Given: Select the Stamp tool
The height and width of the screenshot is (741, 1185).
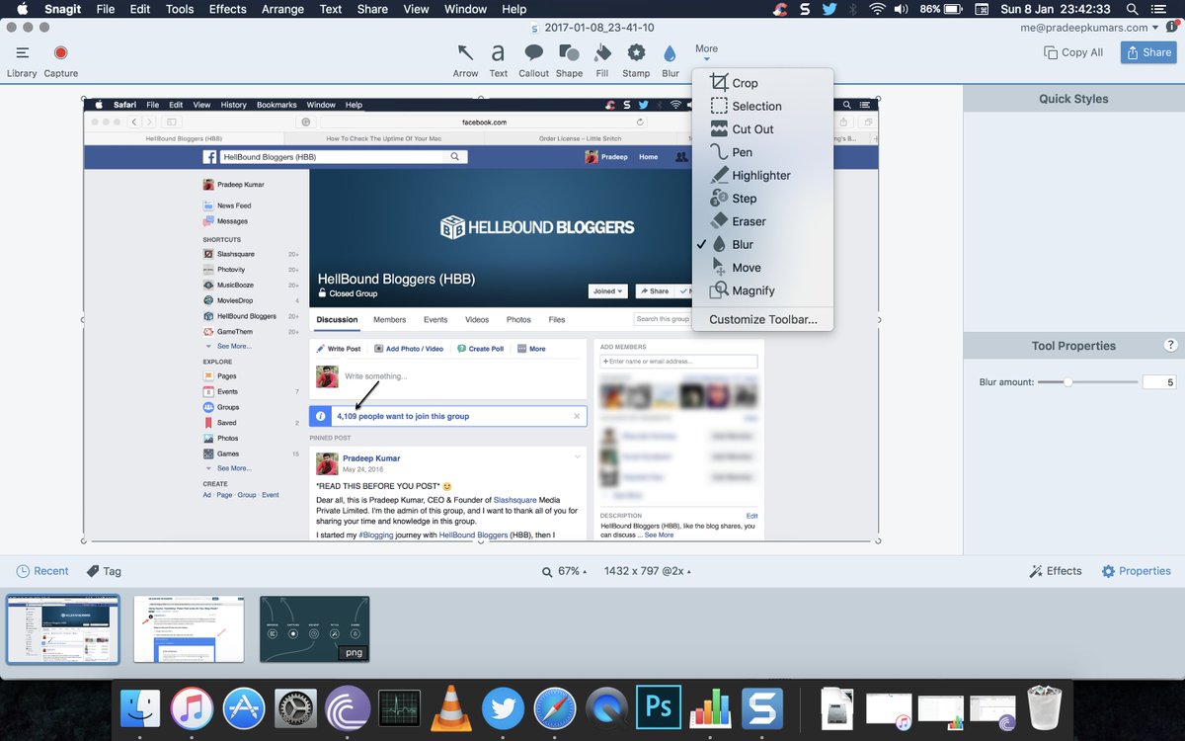Looking at the screenshot, I should (x=636, y=59).
